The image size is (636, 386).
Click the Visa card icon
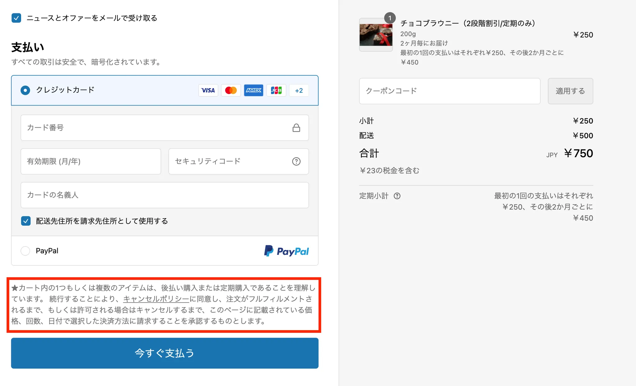pos(208,90)
